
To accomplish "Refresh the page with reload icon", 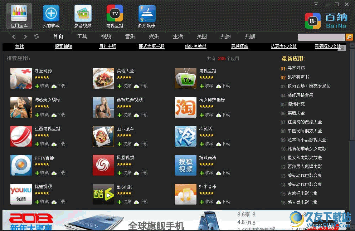I will point(37,36).
